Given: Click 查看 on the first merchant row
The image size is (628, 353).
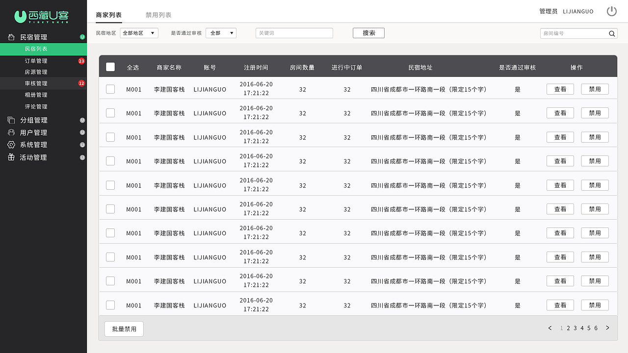Looking at the screenshot, I should click(560, 89).
